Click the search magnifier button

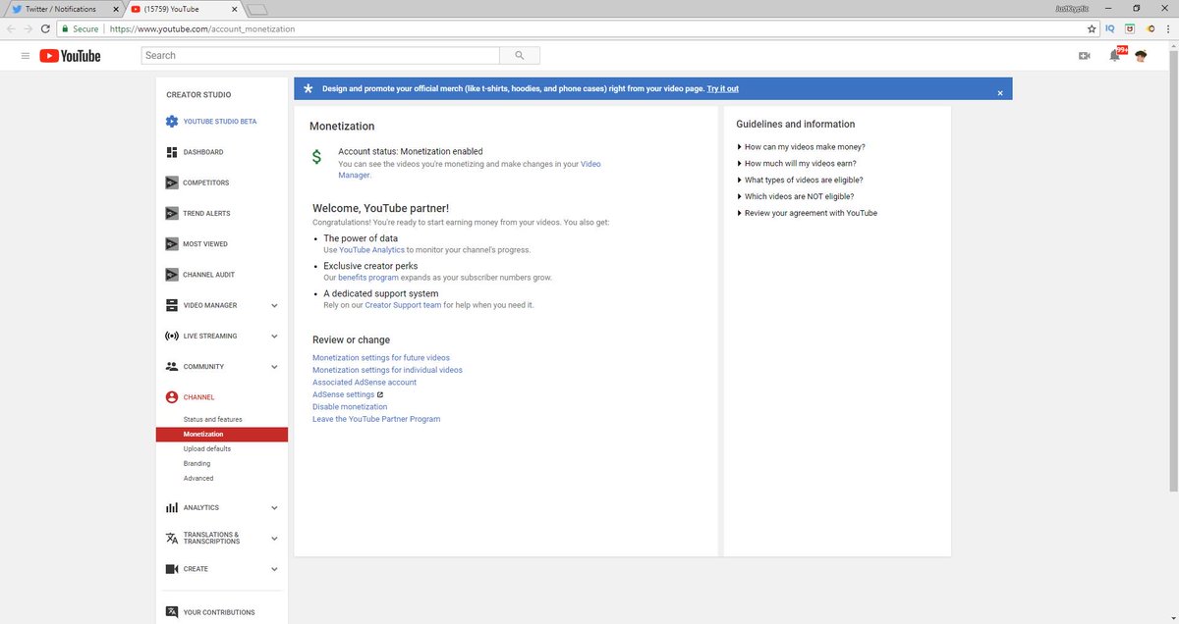(x=519, y=56)
